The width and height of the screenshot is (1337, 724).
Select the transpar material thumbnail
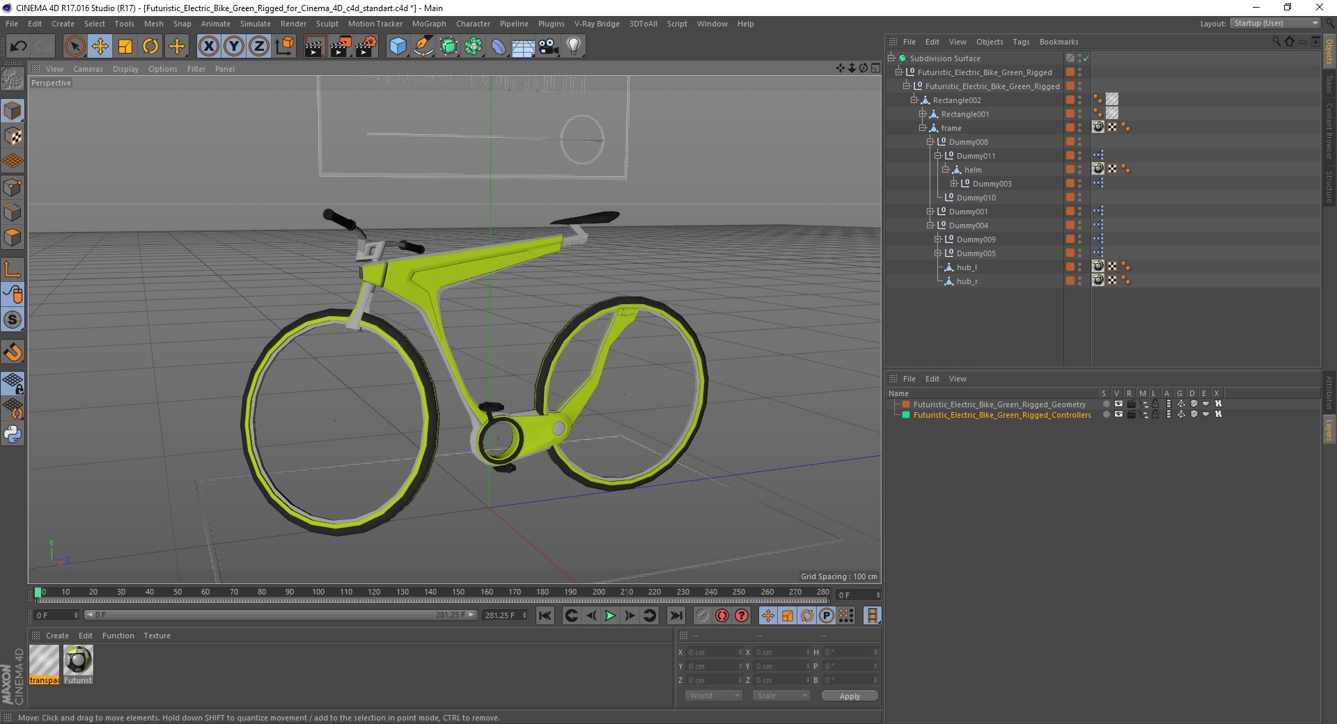(x=45, y=664)
